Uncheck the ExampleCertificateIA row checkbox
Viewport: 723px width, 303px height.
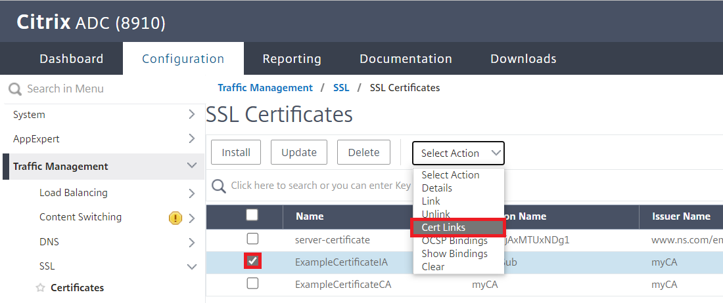coord(252,261)
